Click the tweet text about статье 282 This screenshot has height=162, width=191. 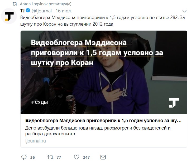102,21
